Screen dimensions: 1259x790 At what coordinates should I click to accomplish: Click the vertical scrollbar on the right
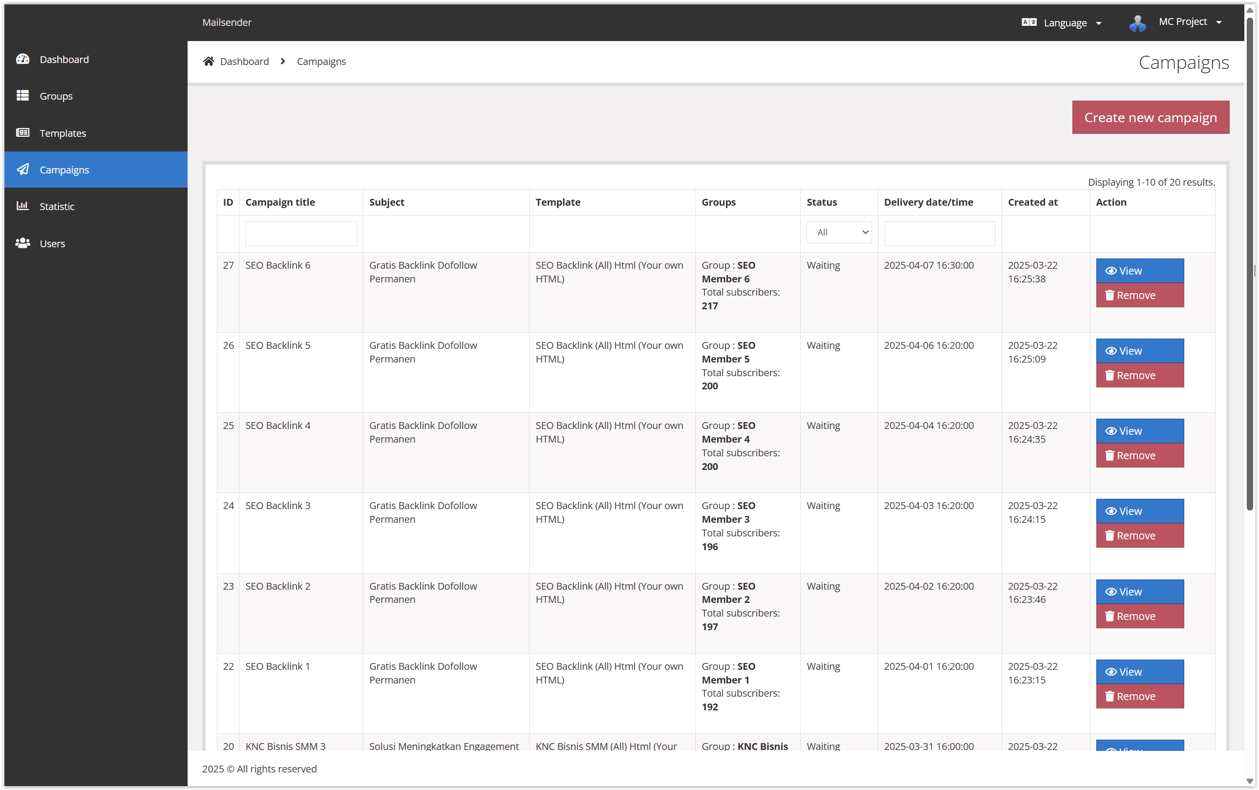[1250, 261]
